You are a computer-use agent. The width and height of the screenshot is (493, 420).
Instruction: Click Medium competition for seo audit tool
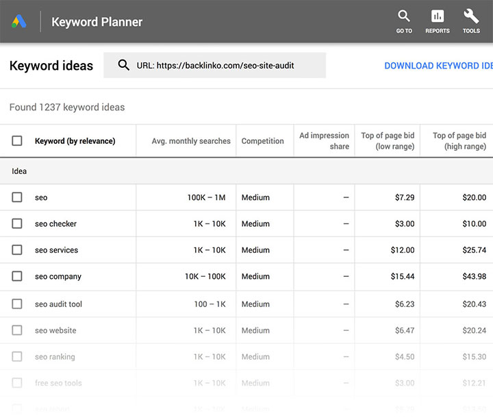coord(255,304)
